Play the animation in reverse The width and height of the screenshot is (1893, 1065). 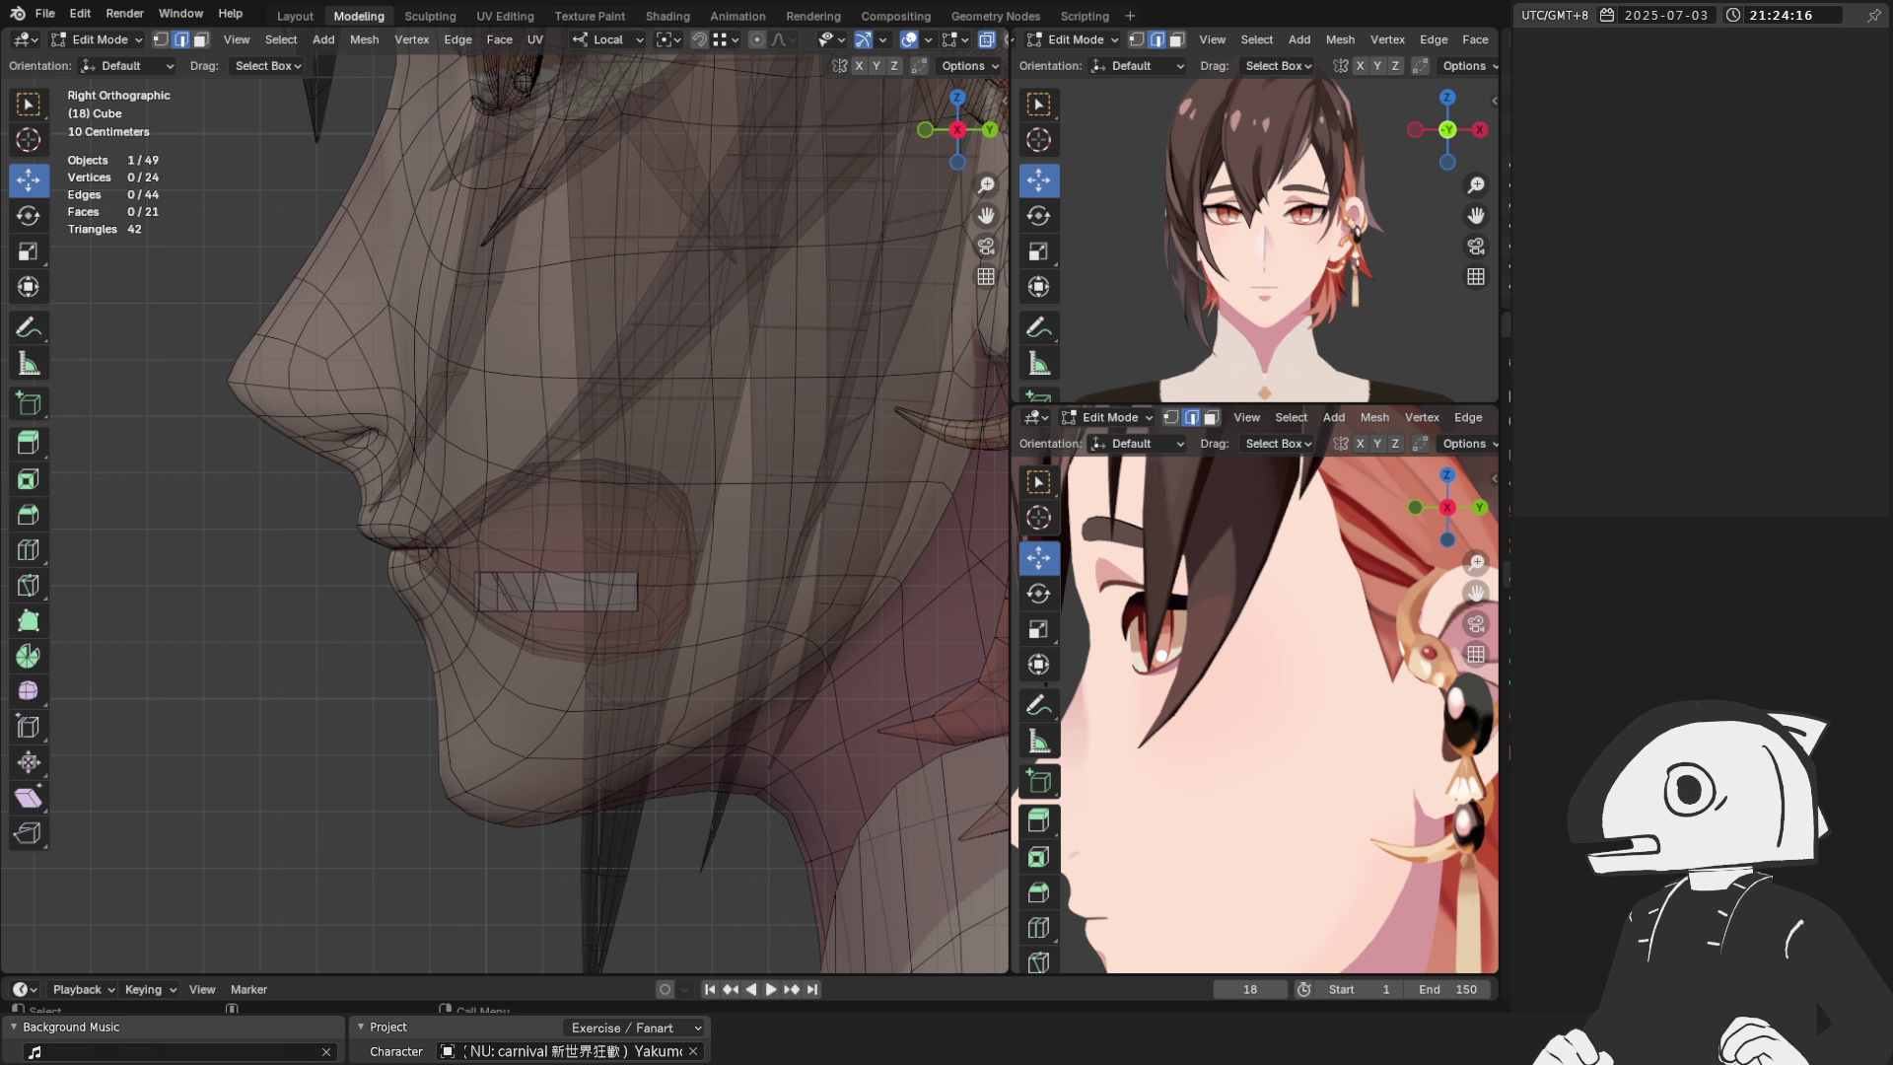pos(751,990)
